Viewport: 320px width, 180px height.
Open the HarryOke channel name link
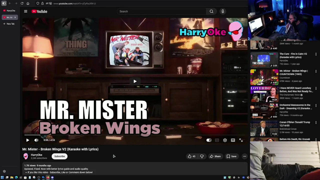click(x=36, y=155)
